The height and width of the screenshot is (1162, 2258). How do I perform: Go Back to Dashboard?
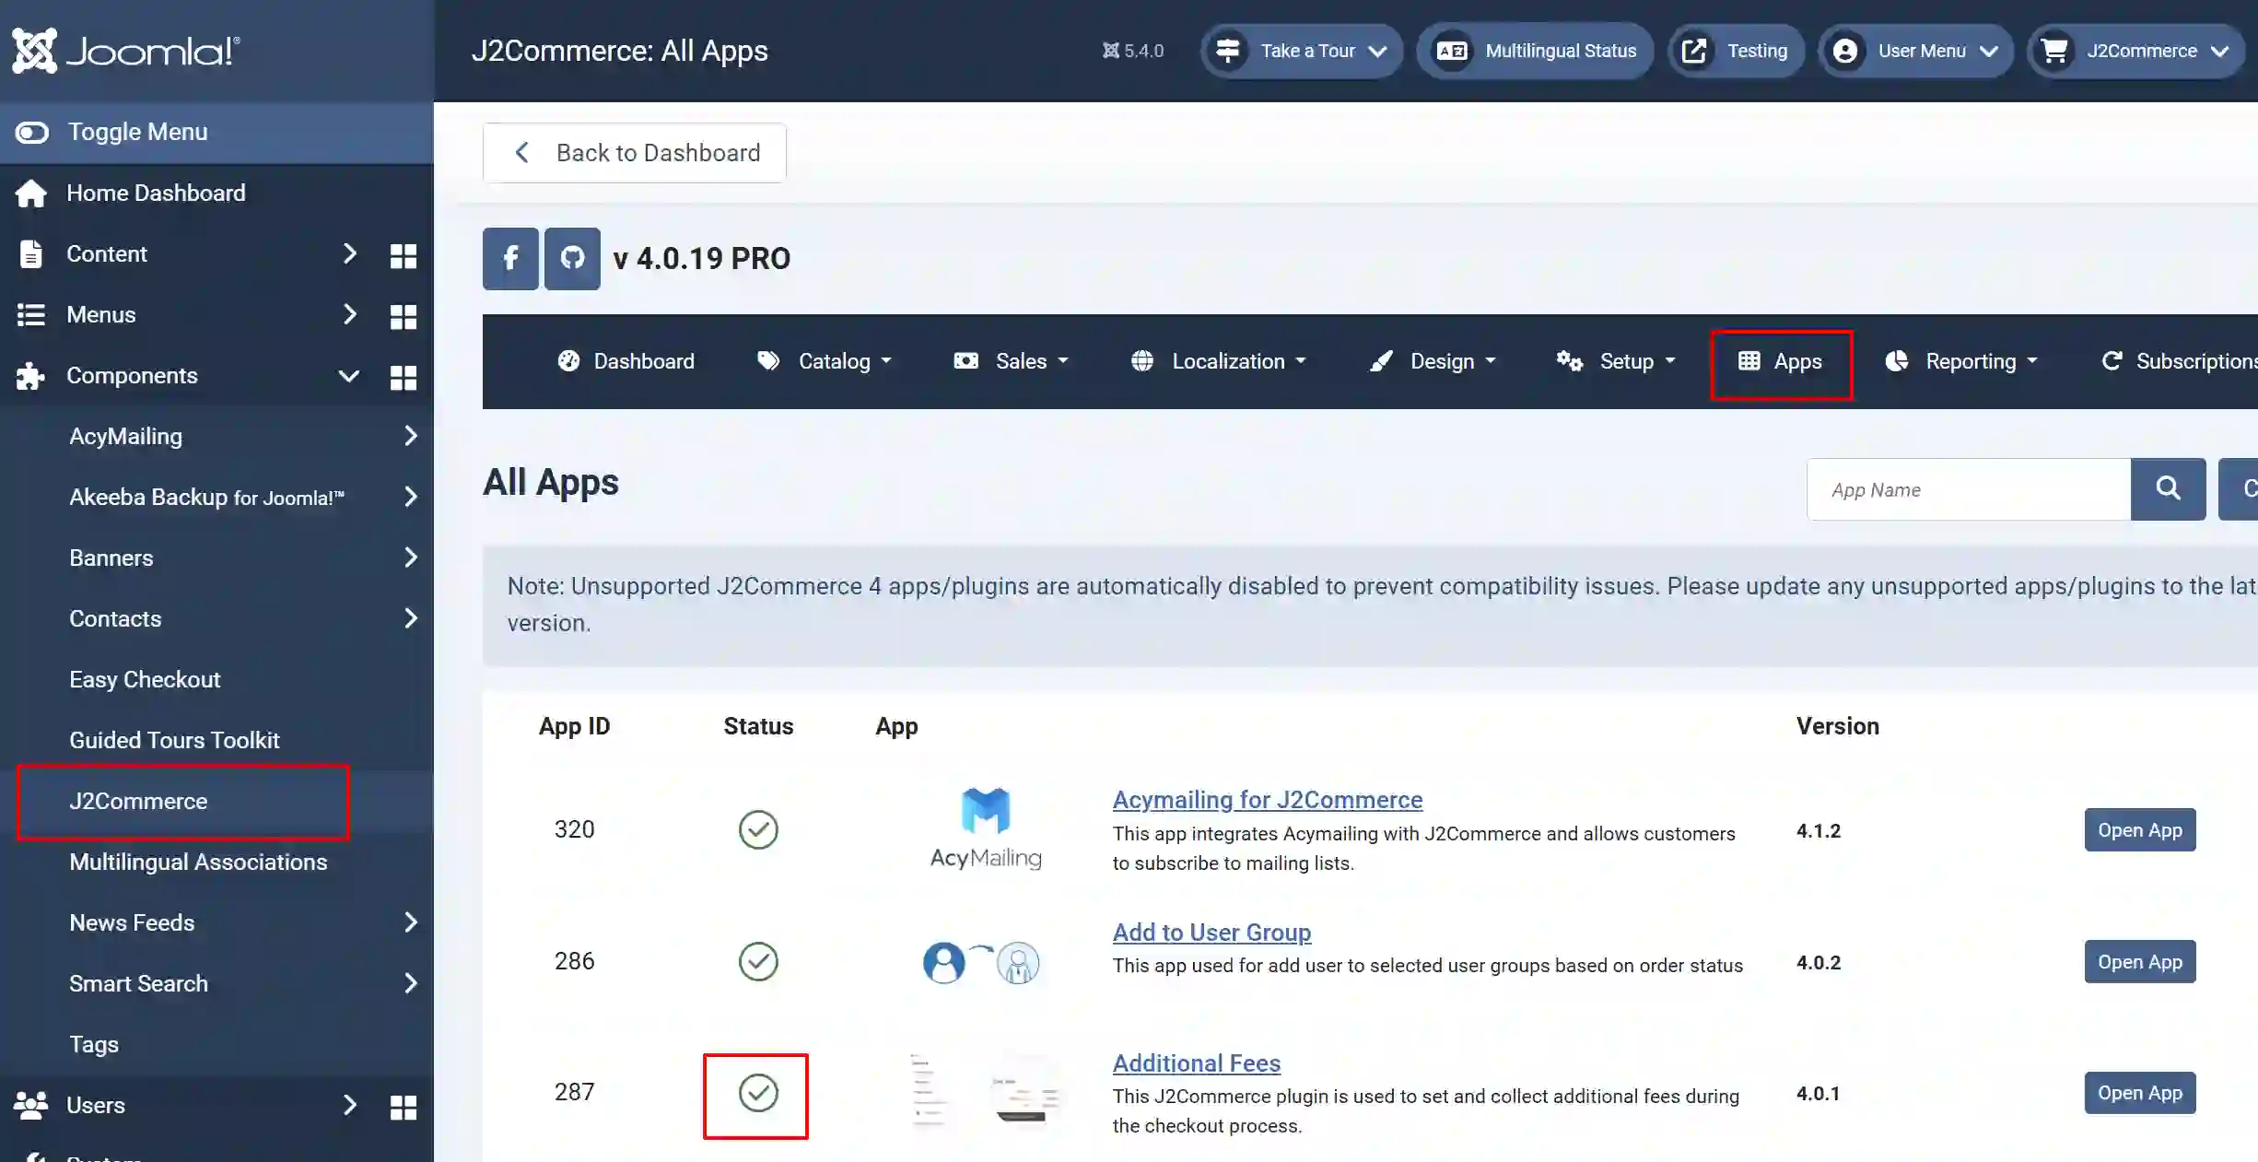[x=635, y=153]
